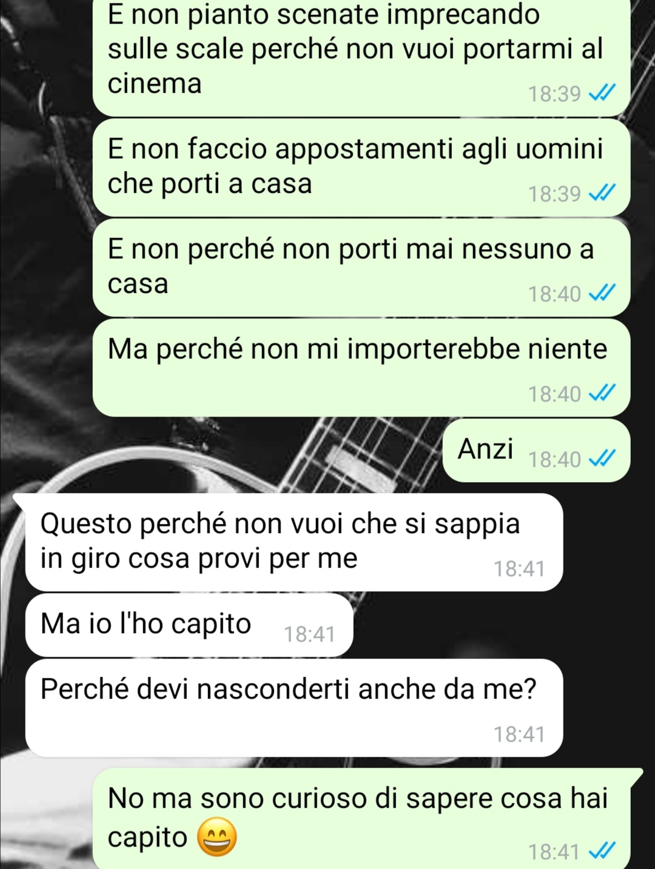Tap the 18:41 timestamp on 'Ma io l'ho capito'
This screenshot has width=655, height=869.
click(309, 634)
